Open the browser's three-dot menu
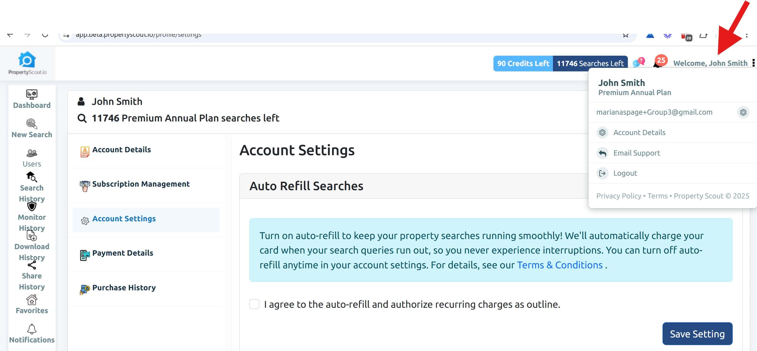The height and width of the screenshot is (351, 757). click(747, 35)
